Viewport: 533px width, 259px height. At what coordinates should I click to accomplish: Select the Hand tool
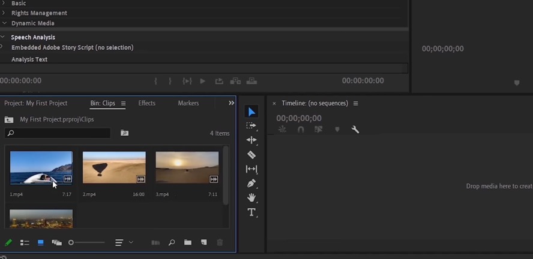coord(251,198)
